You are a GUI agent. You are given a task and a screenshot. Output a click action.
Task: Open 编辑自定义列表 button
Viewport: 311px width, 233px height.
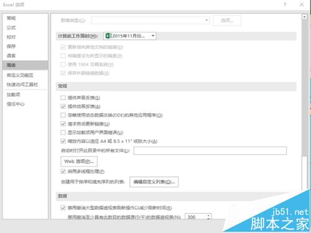[154, 182]
